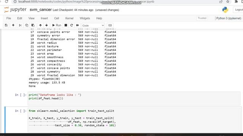Click Python 3 (ipykernel) kernel name
Screen dimensions: 243x136
[229, 18]
